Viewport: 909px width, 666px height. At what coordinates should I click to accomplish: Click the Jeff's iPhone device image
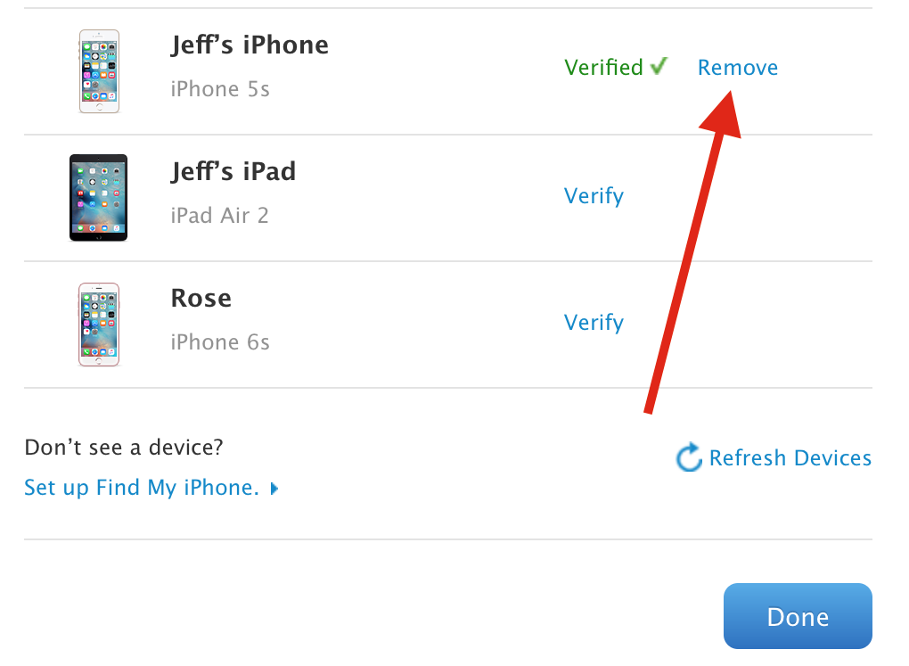(x=99, y=71)
